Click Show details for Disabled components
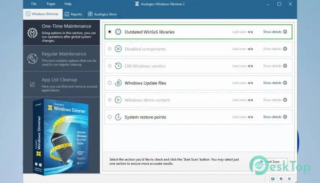Screen dimensions: 320x183 [272, 49]
